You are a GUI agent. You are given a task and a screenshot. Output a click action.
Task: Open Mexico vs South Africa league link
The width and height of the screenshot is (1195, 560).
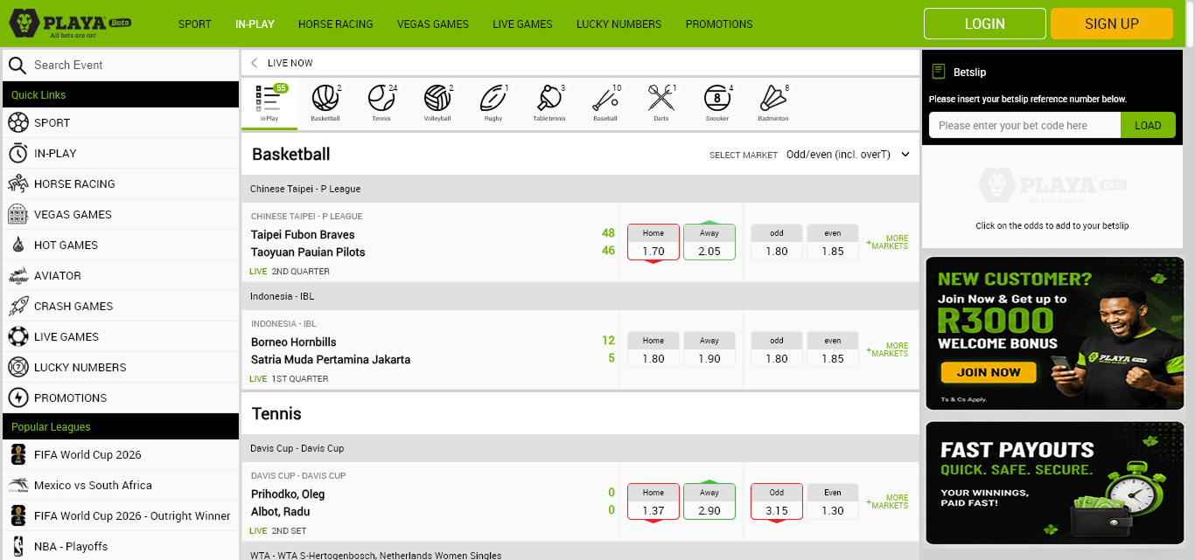(x=121, y=485)
